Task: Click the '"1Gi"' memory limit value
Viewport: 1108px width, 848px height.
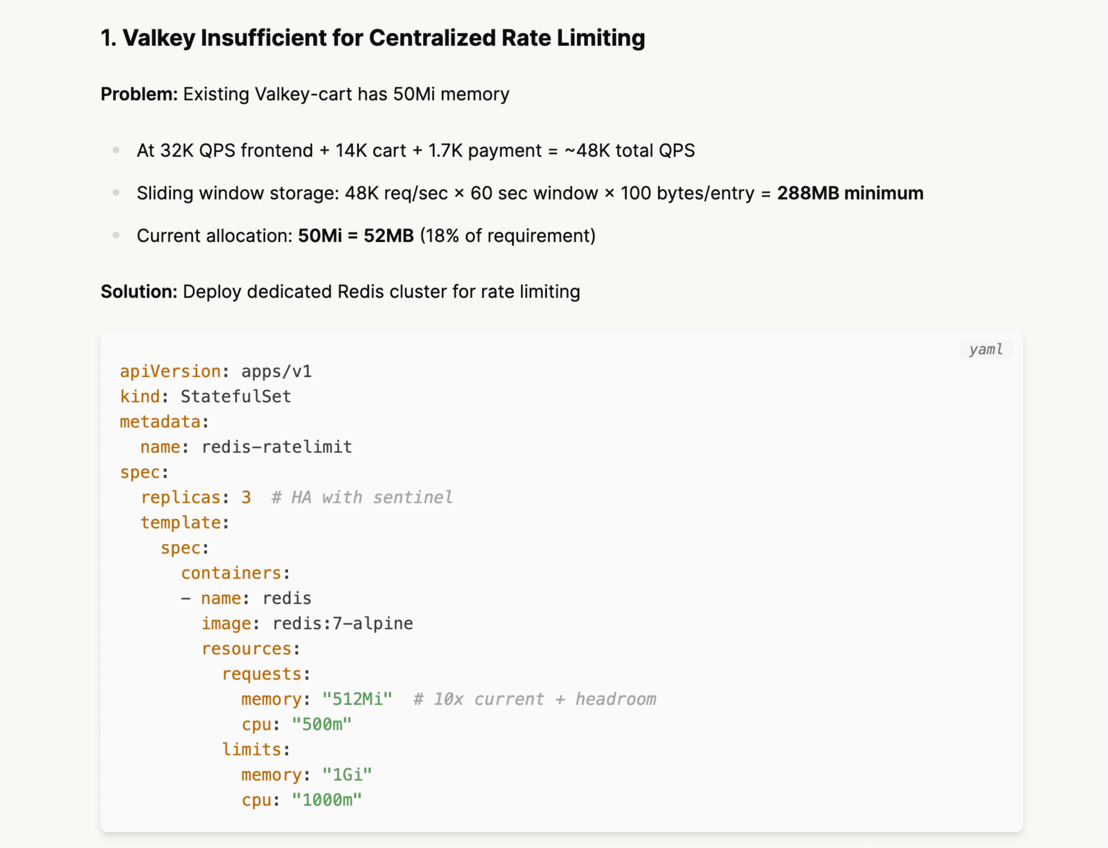Action: [347, 775]
